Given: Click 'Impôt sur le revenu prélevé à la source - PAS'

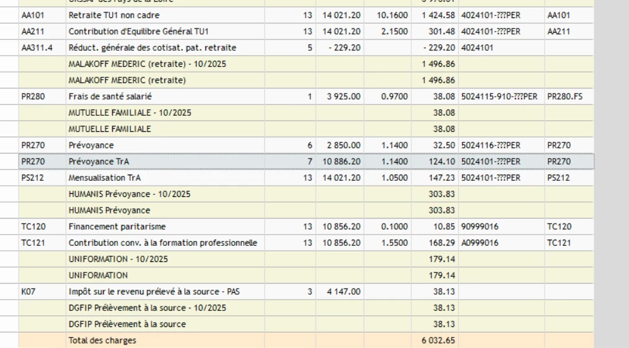Looking at the screenshot, I should [x=154, y=292].
